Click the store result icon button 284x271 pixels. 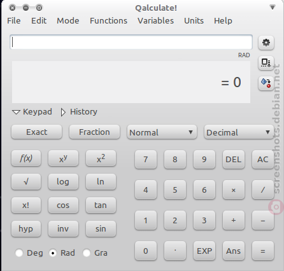click(x=266, y=63)
